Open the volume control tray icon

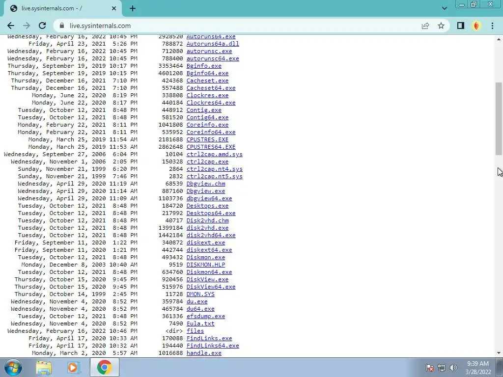pos(453,368)
